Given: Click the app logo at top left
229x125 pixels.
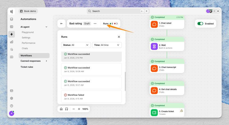Looking at the screenshot, I should pos(11,11).
